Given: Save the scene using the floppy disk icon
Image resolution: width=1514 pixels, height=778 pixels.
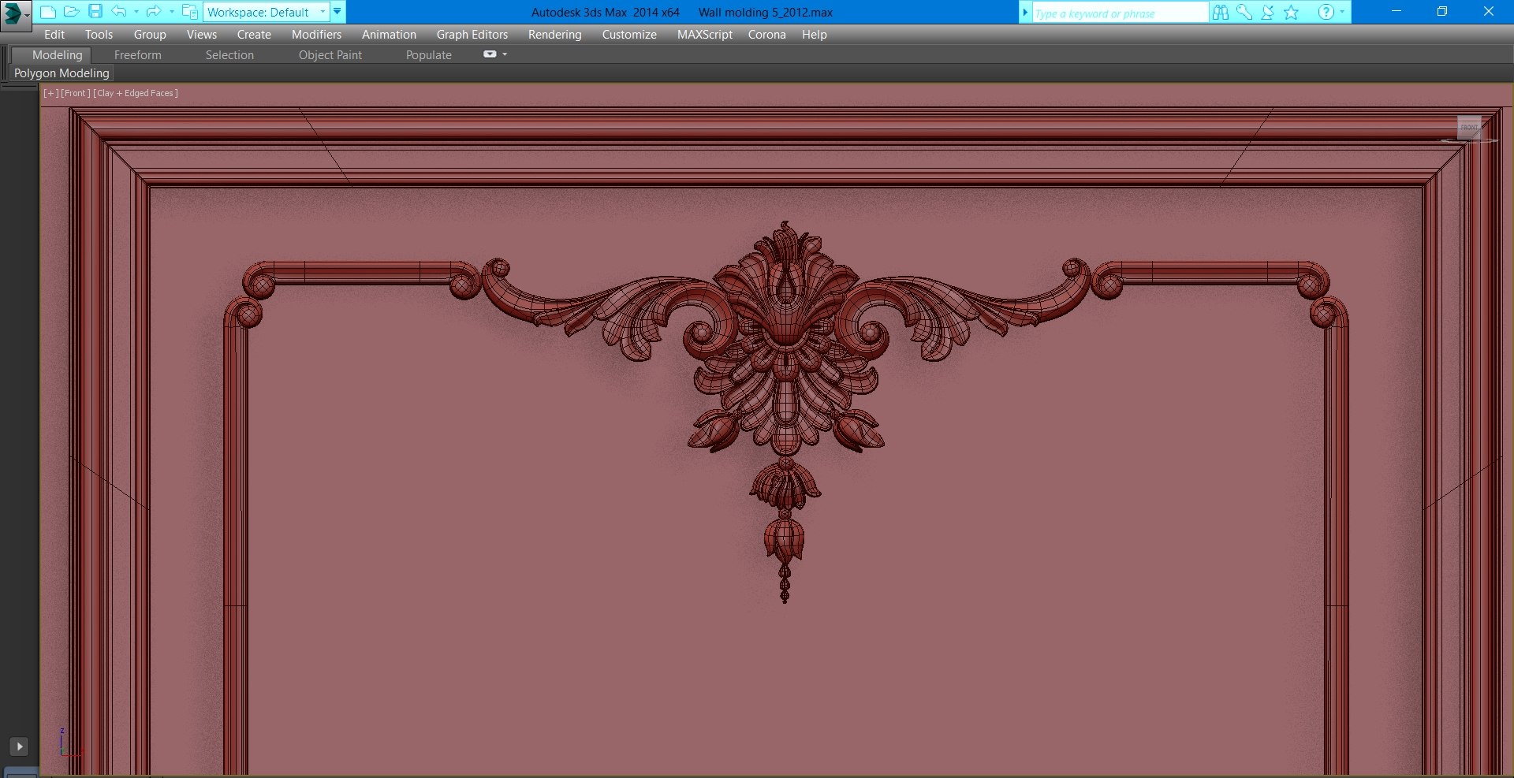Looking at the screenshot, I should 95,12.
